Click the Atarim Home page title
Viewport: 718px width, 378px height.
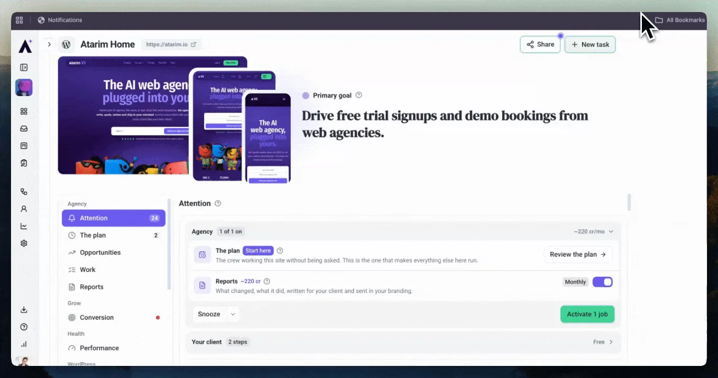108,45
